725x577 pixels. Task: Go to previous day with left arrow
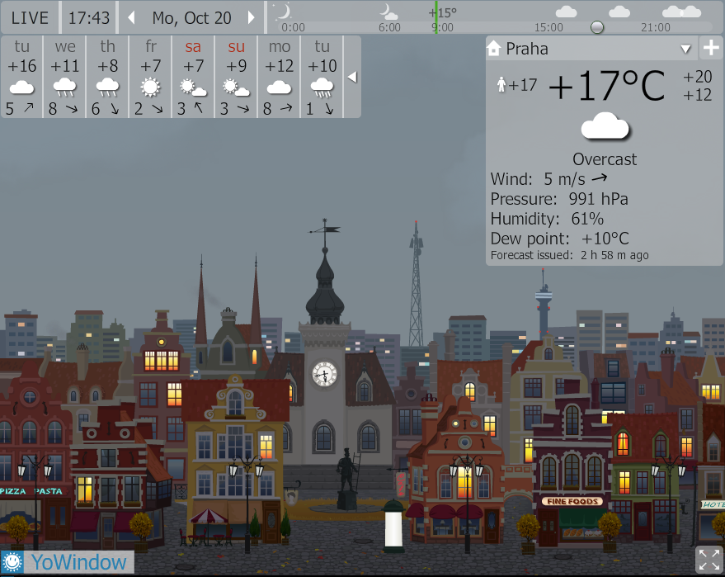[x=131, y=17]
